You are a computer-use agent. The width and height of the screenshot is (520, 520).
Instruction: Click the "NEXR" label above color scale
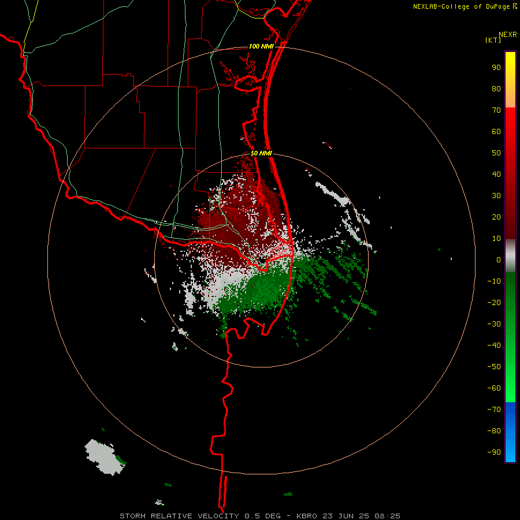coord(508,35)
